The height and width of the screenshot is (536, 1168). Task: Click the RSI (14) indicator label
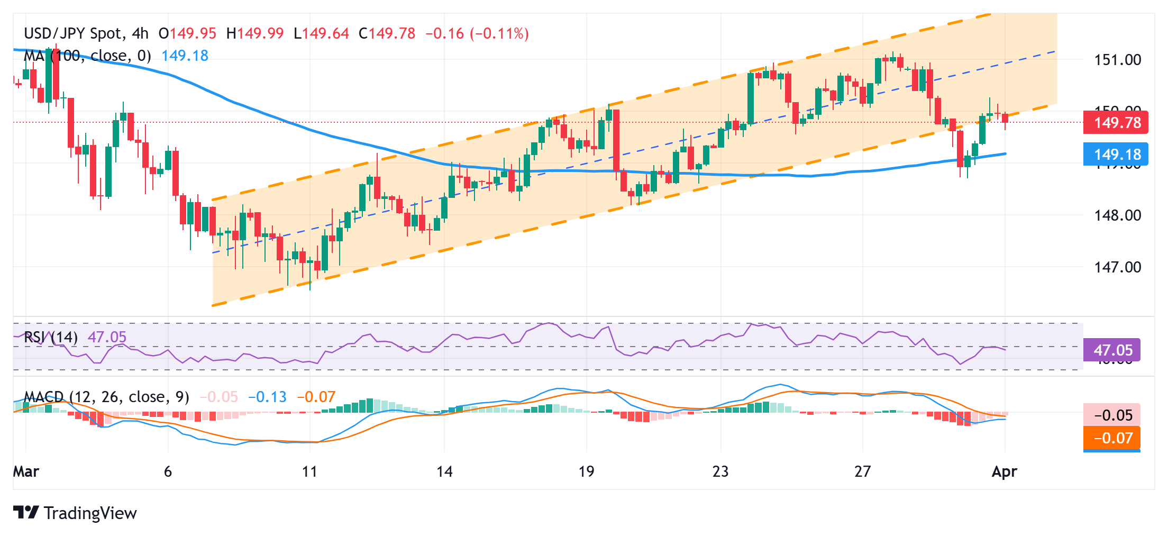(51, 337)
